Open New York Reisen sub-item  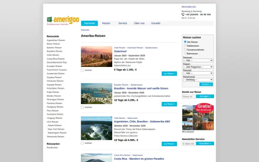(56, 129)
